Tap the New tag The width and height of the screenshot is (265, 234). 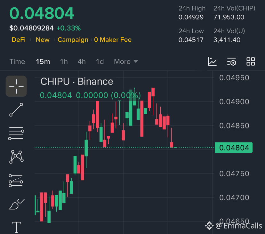pyautogui.click(x=43, y=40)
